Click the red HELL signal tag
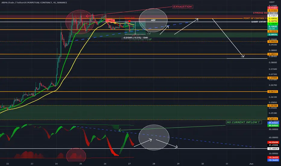 tap(110, 21)
